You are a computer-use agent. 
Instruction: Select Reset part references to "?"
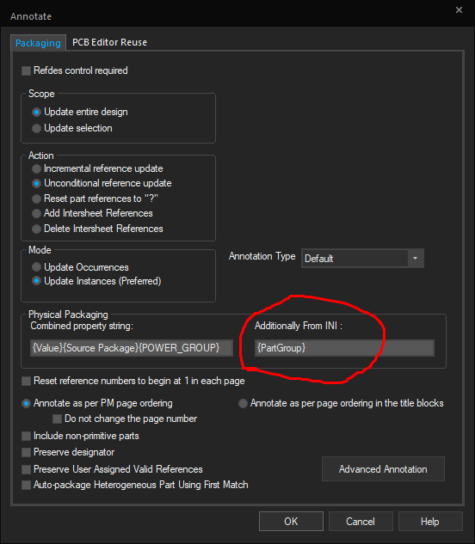coord(36,199)
